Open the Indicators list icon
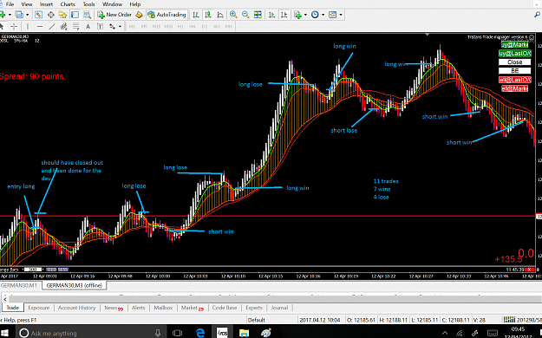This screenshot has height=338, width=542. tap(297, 15)
